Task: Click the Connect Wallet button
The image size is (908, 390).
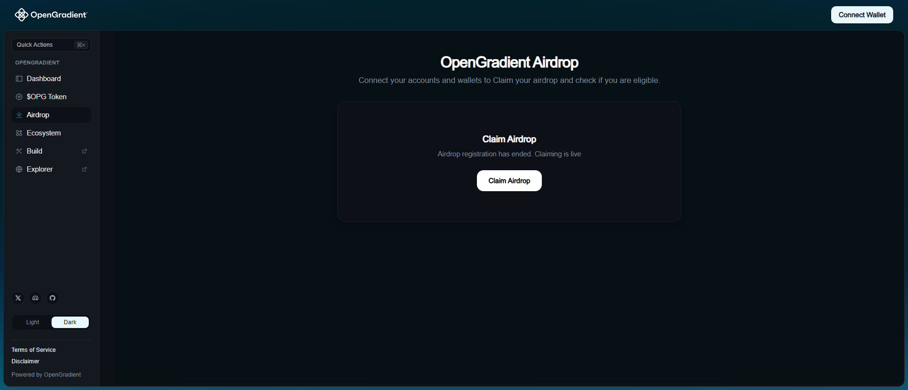Action: 862,15
